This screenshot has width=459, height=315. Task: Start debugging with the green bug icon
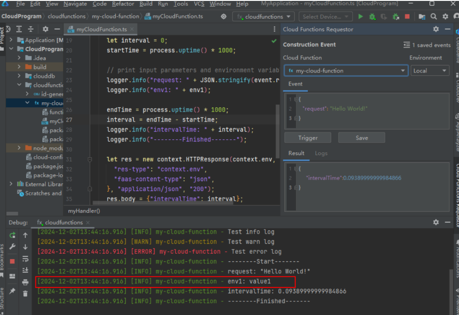372,17
